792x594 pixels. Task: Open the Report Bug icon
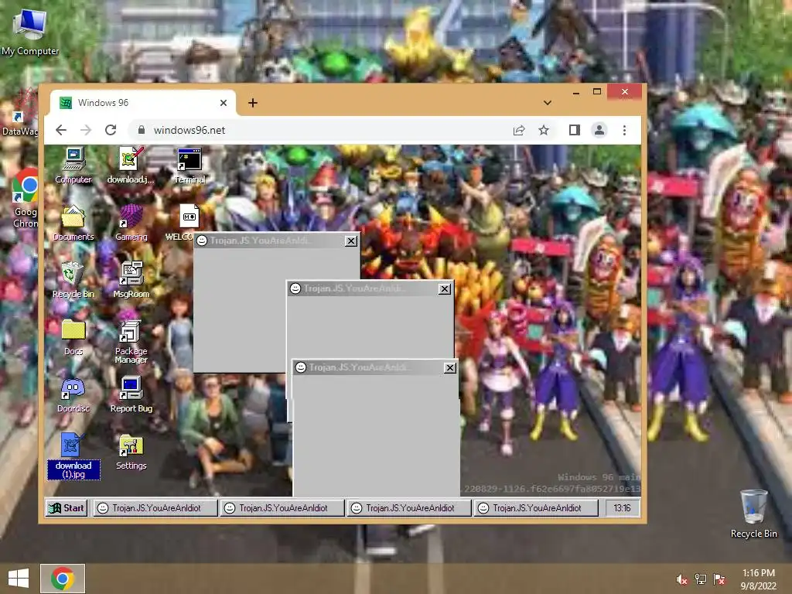click(x=131, y=394)
